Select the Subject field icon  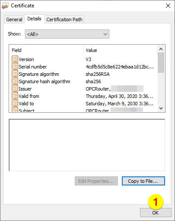[x=15, y=110]
